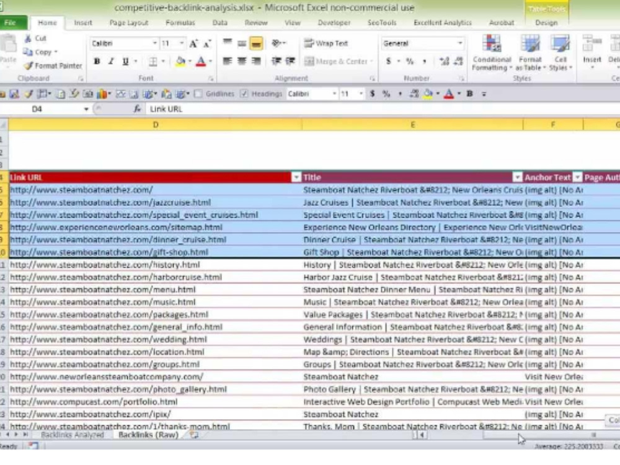The height and width of the screenshot is (465, 620).
Task: Click Align Text Right icon
Action: click(x=256, y=61)
